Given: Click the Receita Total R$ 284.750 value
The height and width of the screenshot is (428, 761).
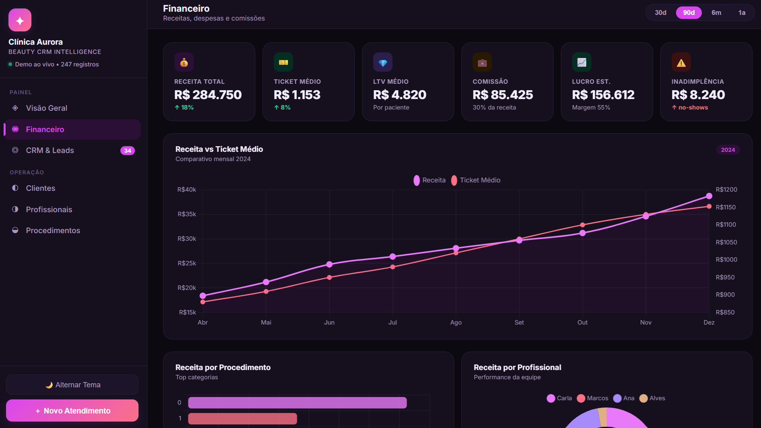Looking at the screenshot, I should (x=208, y=95).
